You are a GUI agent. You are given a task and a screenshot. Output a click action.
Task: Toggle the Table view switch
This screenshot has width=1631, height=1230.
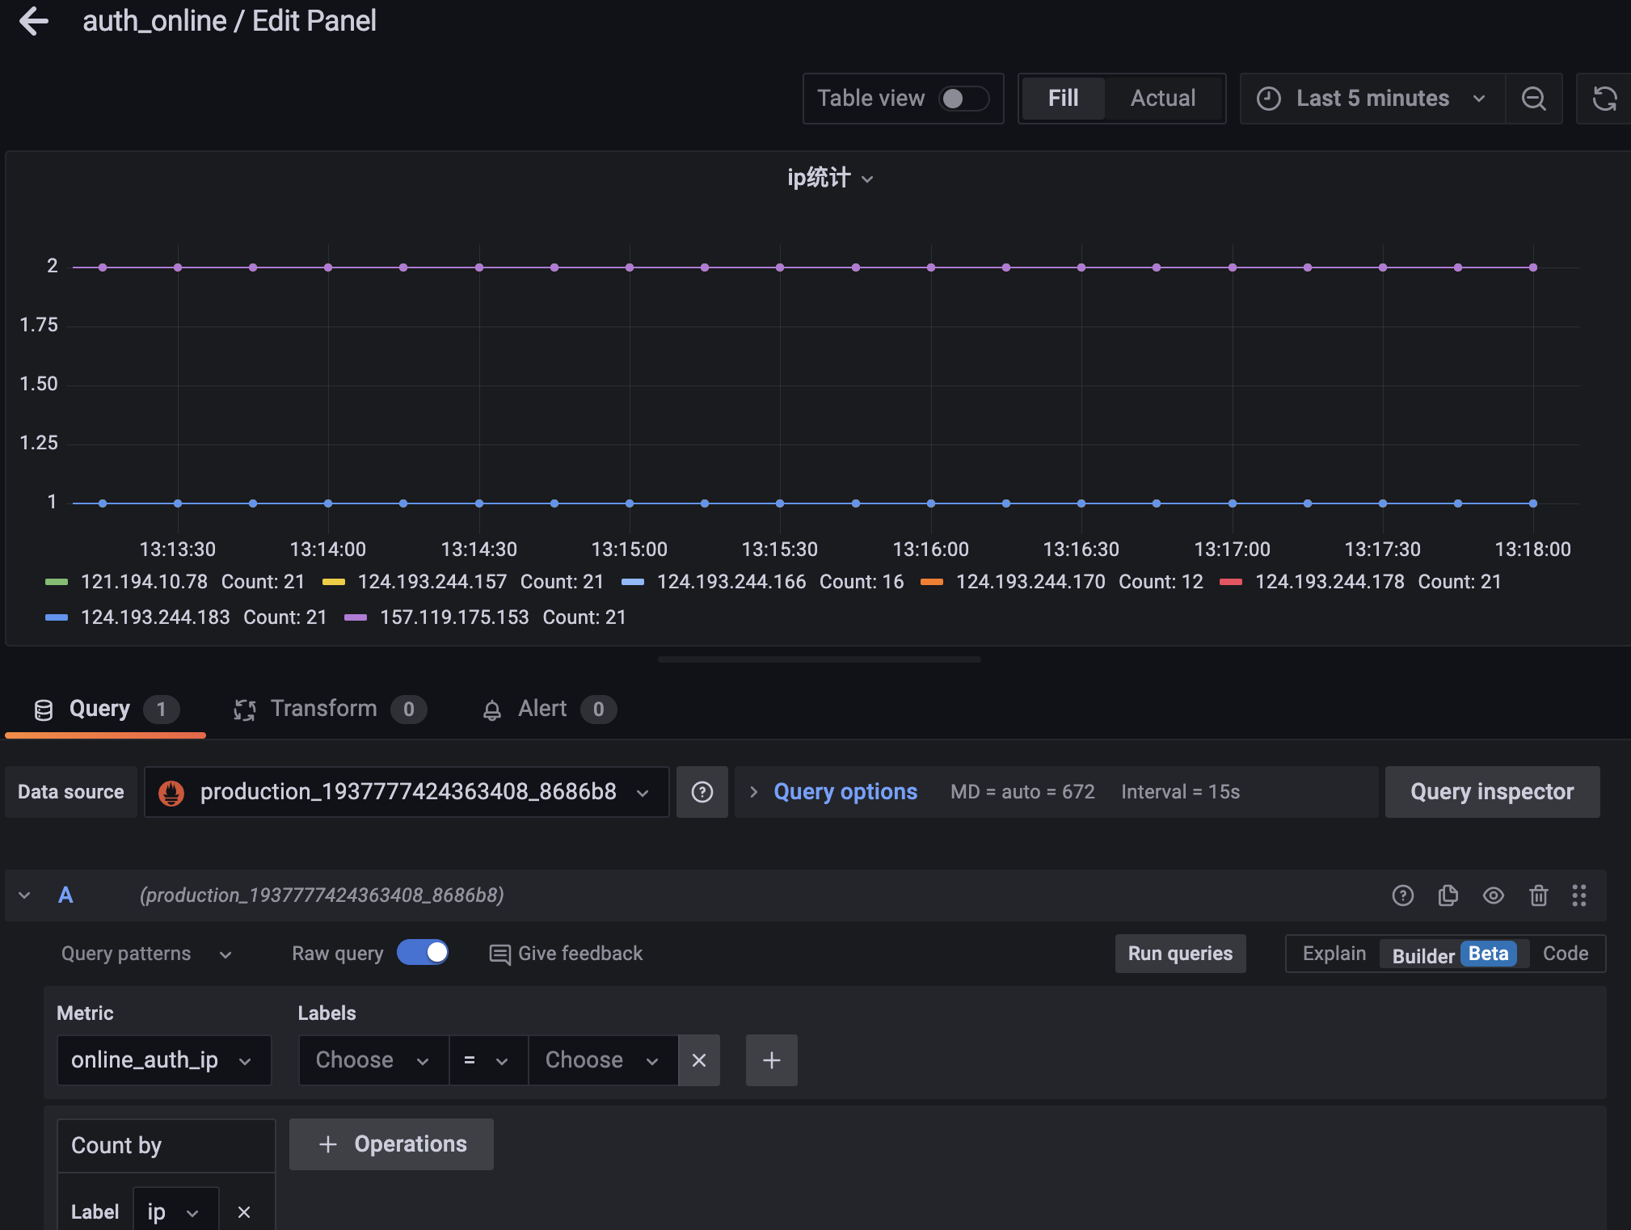(x=963, y=99)
